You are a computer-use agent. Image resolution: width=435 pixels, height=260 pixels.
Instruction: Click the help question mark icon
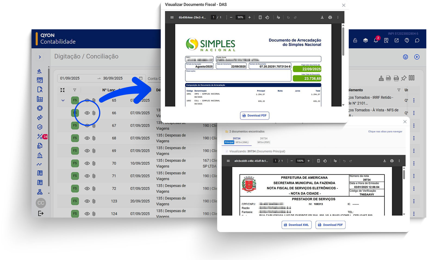tap(407, 40)
